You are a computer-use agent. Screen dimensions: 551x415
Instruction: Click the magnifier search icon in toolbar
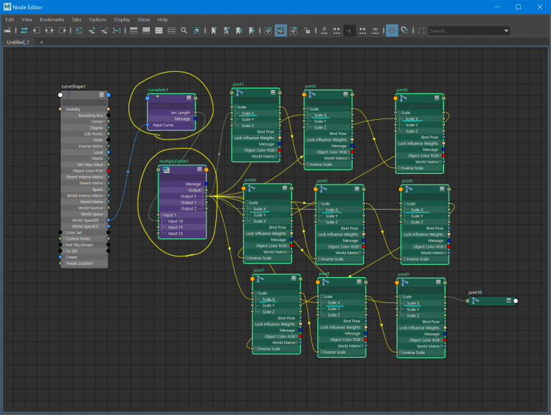(184, 31)
